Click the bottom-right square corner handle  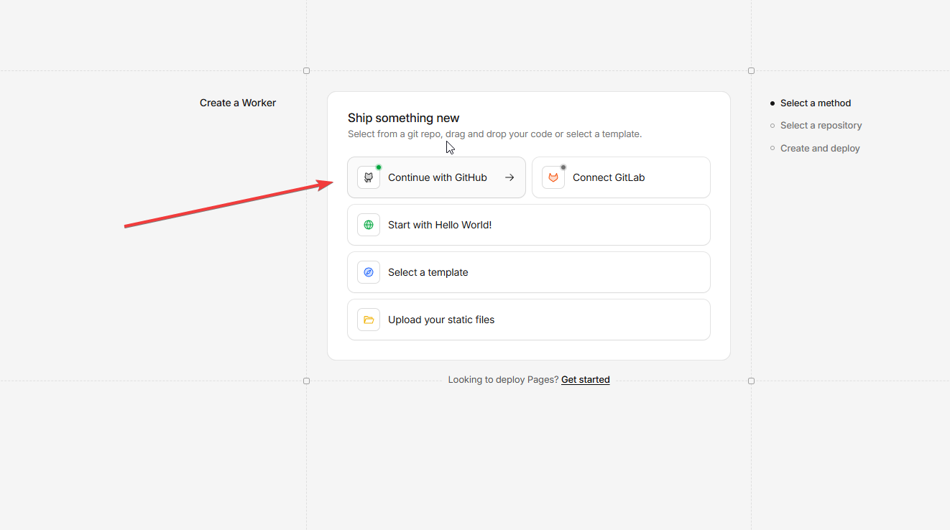pos(751,381)
